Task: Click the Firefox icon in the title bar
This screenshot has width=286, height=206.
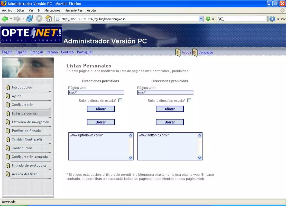Action: click(x=3, y=3)
